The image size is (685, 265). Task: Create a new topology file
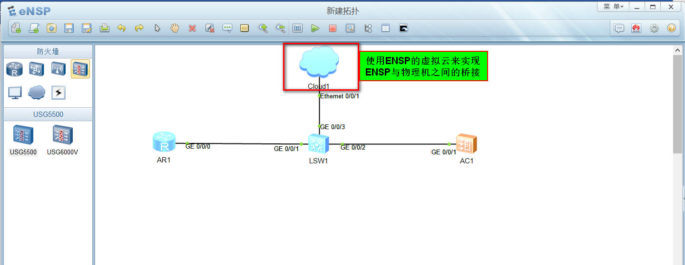[x=16, y=28]
